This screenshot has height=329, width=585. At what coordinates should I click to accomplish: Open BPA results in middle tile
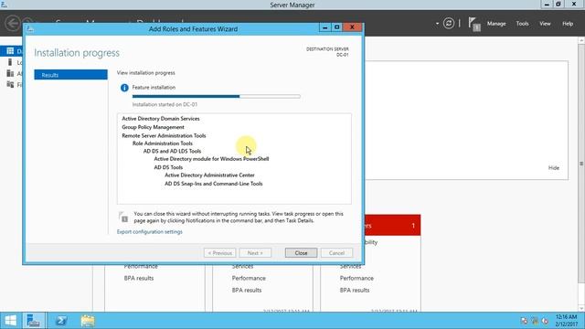pos(247,291)
